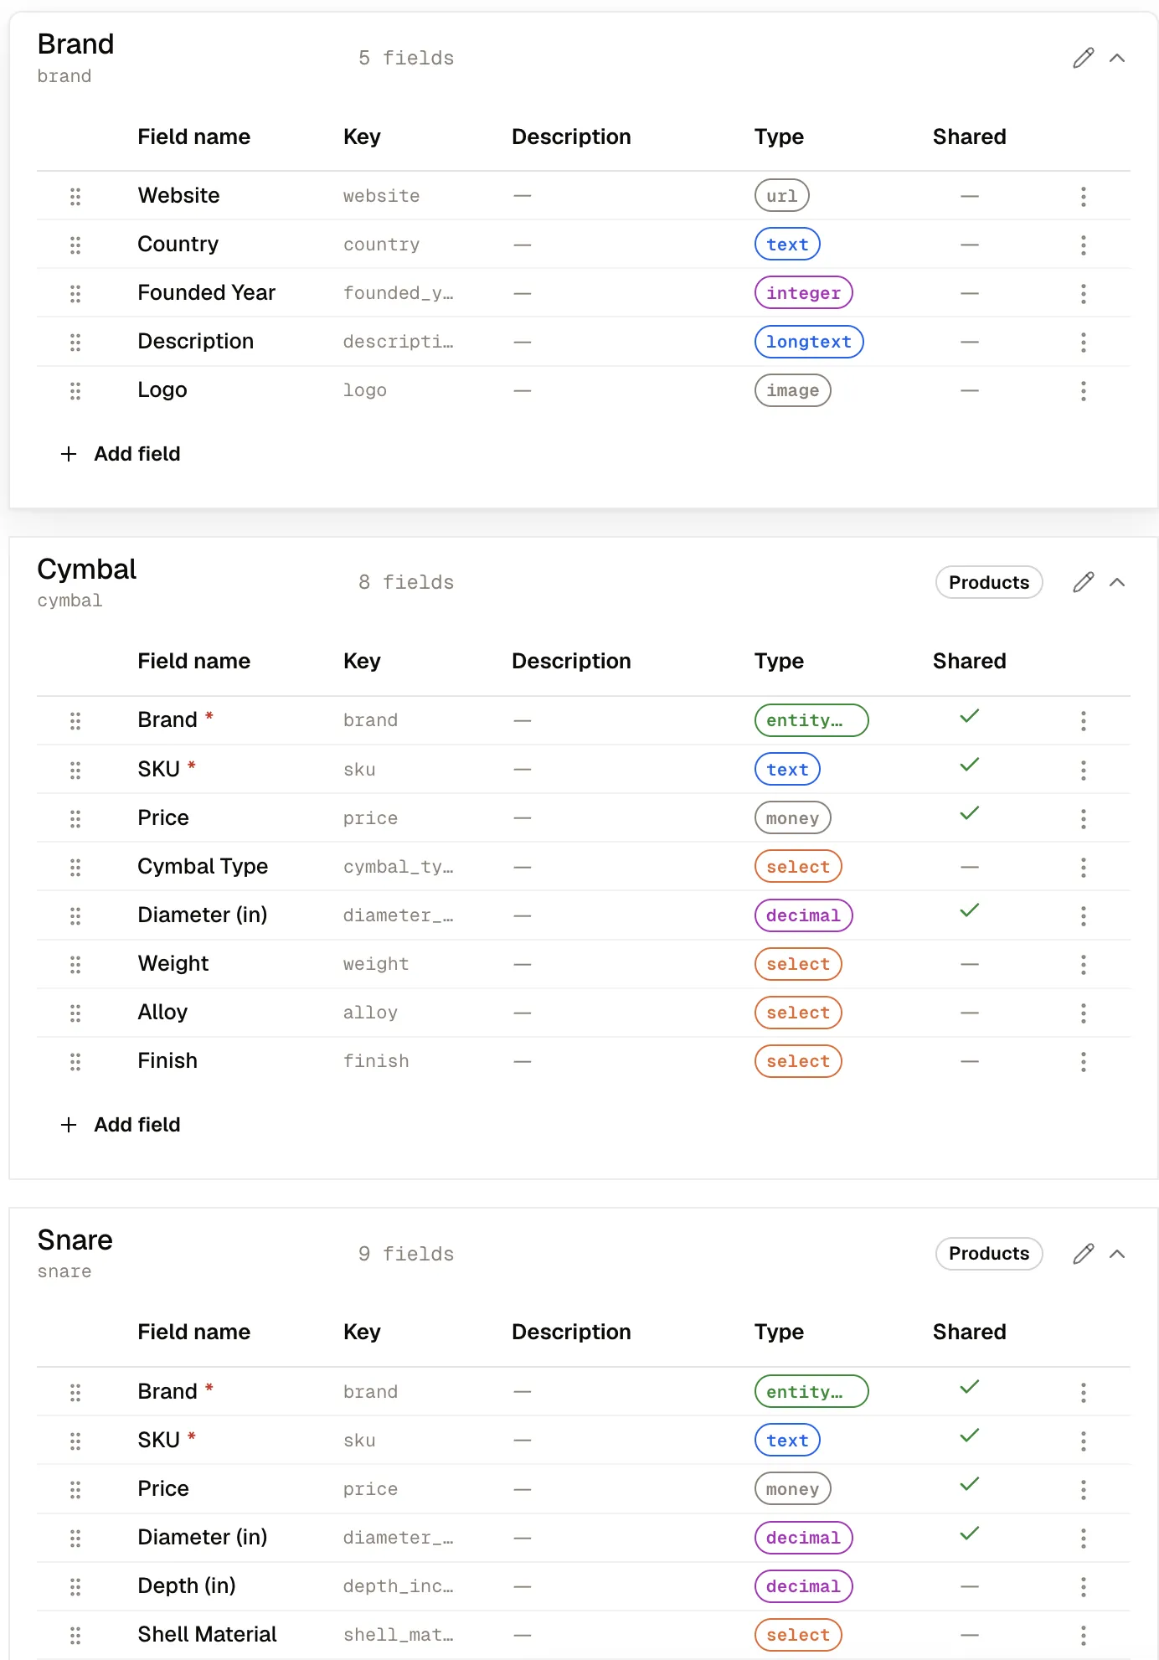Viewport: 1159px width, 1660px height.
Task: Open more options for Shell Material field
Action: point(1084,1635)
